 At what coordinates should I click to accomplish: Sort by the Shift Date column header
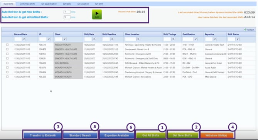[89, 34]
